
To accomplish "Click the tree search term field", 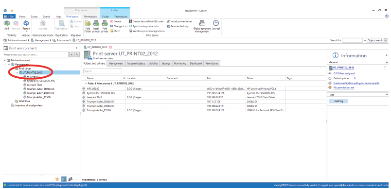I will pyautogui.click(x=36, y=54).
